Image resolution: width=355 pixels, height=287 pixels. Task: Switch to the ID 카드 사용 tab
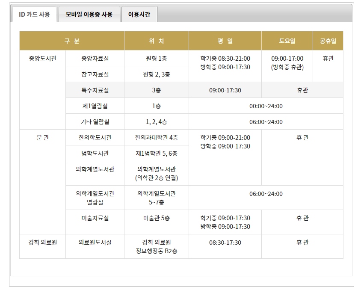[x=34, y=15]
